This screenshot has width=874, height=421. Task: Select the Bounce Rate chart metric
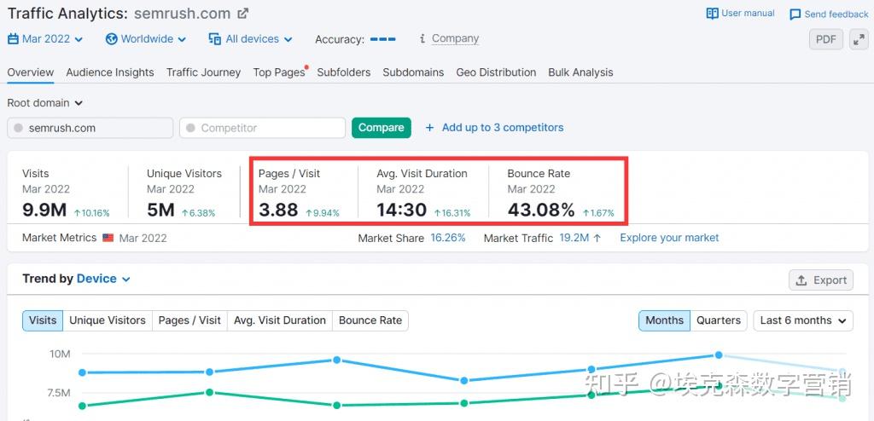[370, 320]
